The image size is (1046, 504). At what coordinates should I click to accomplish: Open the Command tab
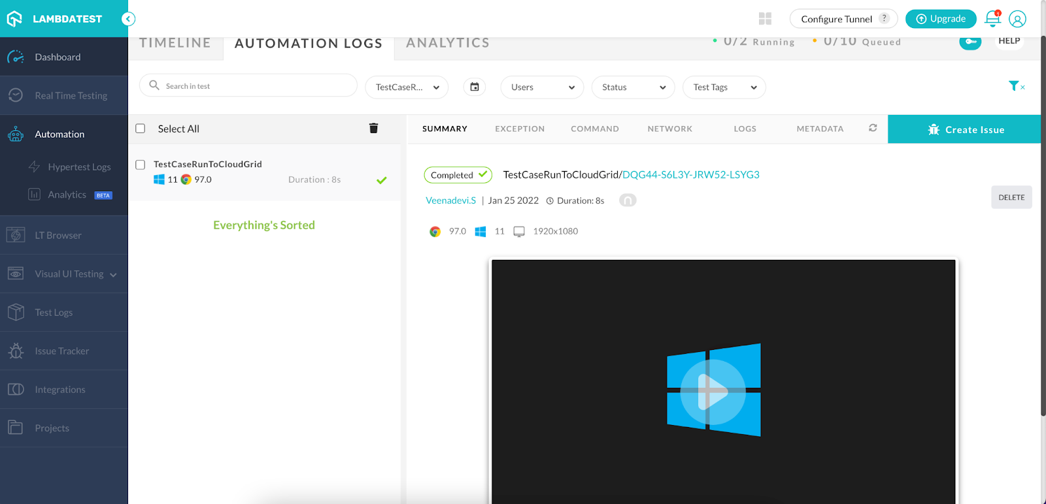click(594, 129)
